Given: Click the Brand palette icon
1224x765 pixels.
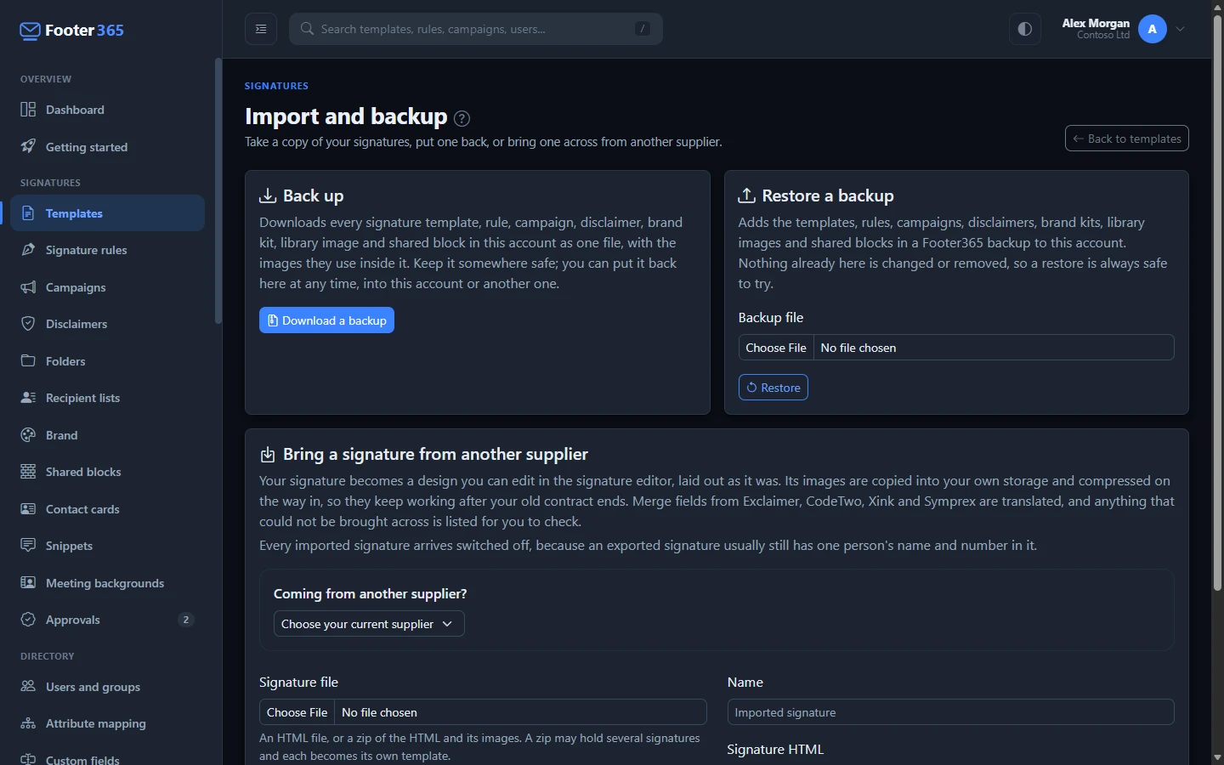Looking at the screenshot, I should click(x=28, y=435).
